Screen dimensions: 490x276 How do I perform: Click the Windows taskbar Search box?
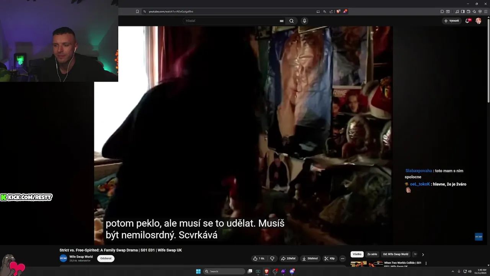[224, 271]
